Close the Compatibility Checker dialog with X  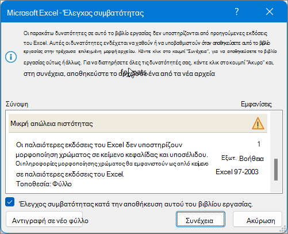pyautogui.click(x=270, y=12)
